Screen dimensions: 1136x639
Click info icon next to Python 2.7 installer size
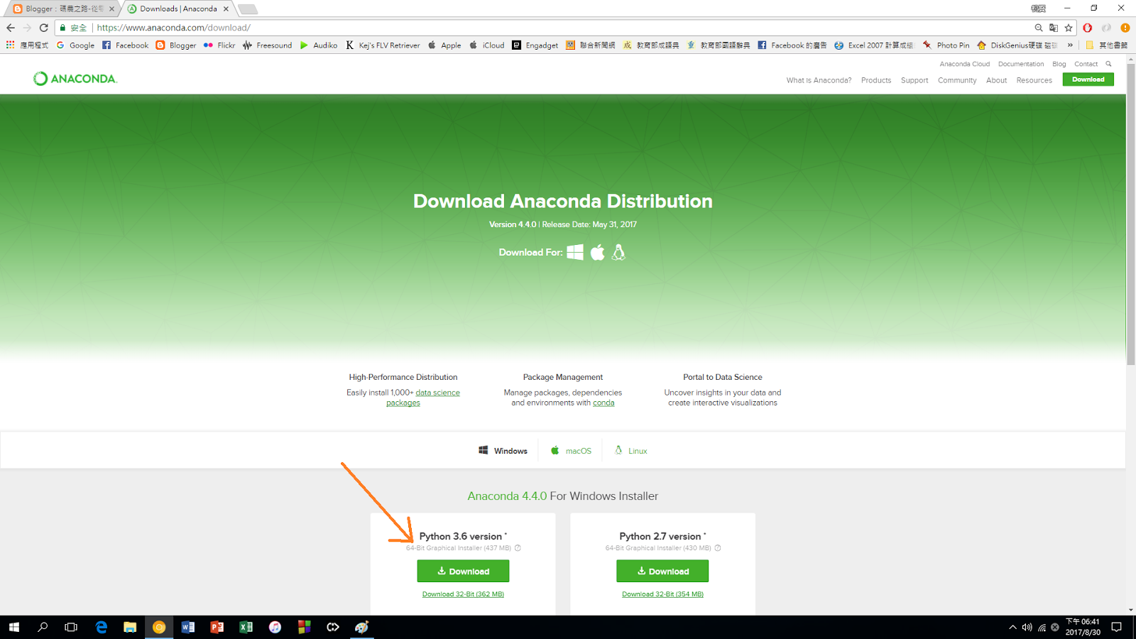pyautogui.click(x=718, y=548)
